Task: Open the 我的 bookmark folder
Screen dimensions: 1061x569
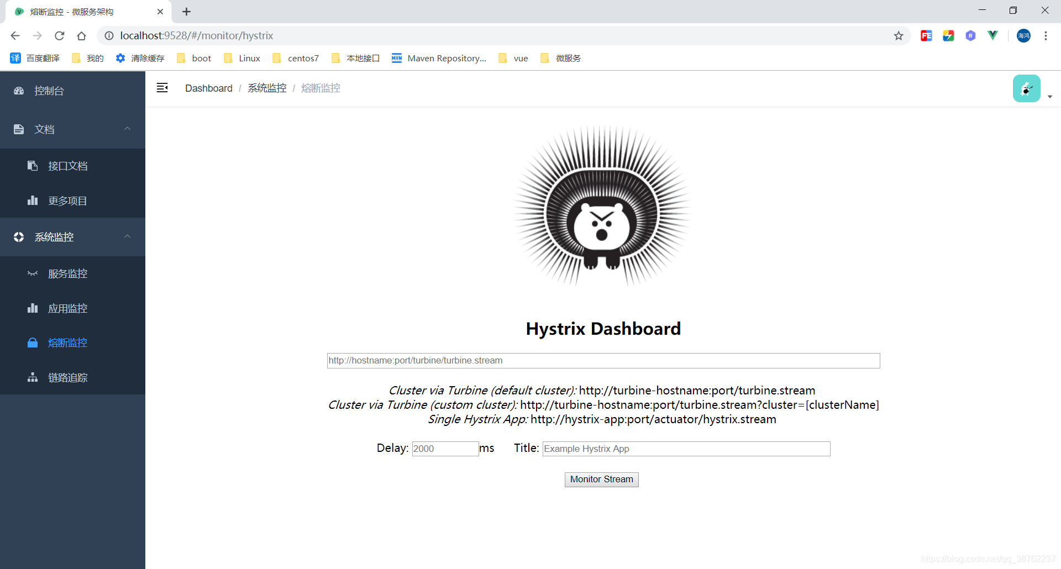Action: [x=87, y=58]
